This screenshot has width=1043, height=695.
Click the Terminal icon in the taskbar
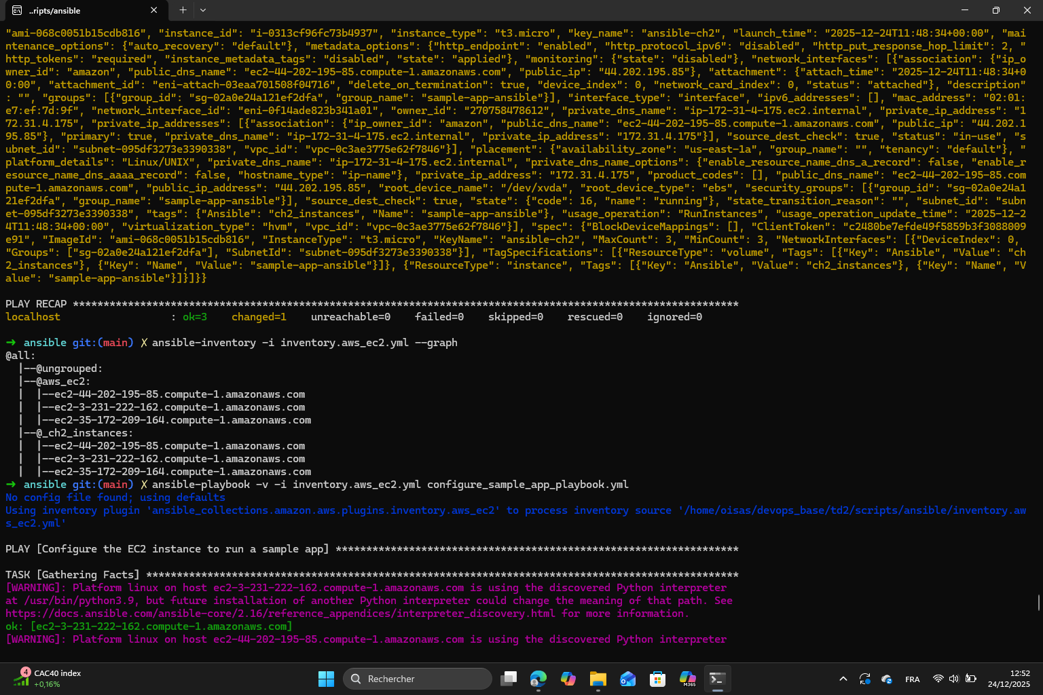click(717, 679)
